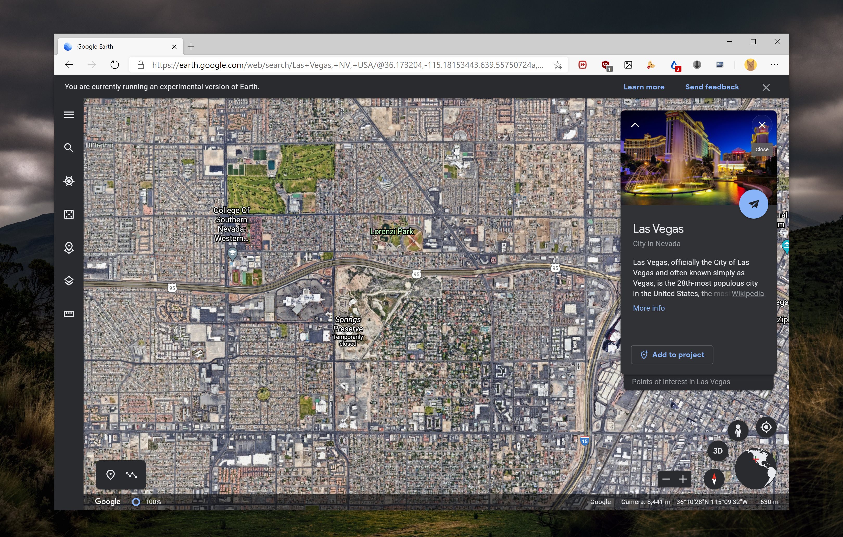
Task: Zoom in with the plus button
Action: [683, 479]
